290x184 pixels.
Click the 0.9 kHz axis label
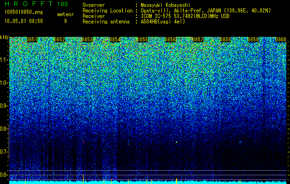[4, 106]
